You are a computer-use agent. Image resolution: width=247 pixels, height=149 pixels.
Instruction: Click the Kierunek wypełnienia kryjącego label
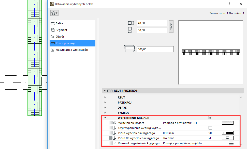tap(139, 143)
